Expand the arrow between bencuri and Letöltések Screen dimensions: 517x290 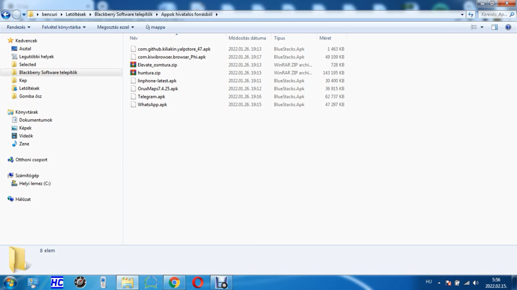point(61,14)
